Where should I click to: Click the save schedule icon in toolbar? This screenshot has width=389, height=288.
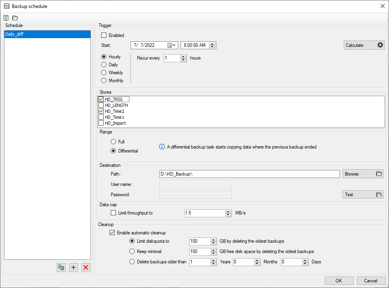point(6,18)
